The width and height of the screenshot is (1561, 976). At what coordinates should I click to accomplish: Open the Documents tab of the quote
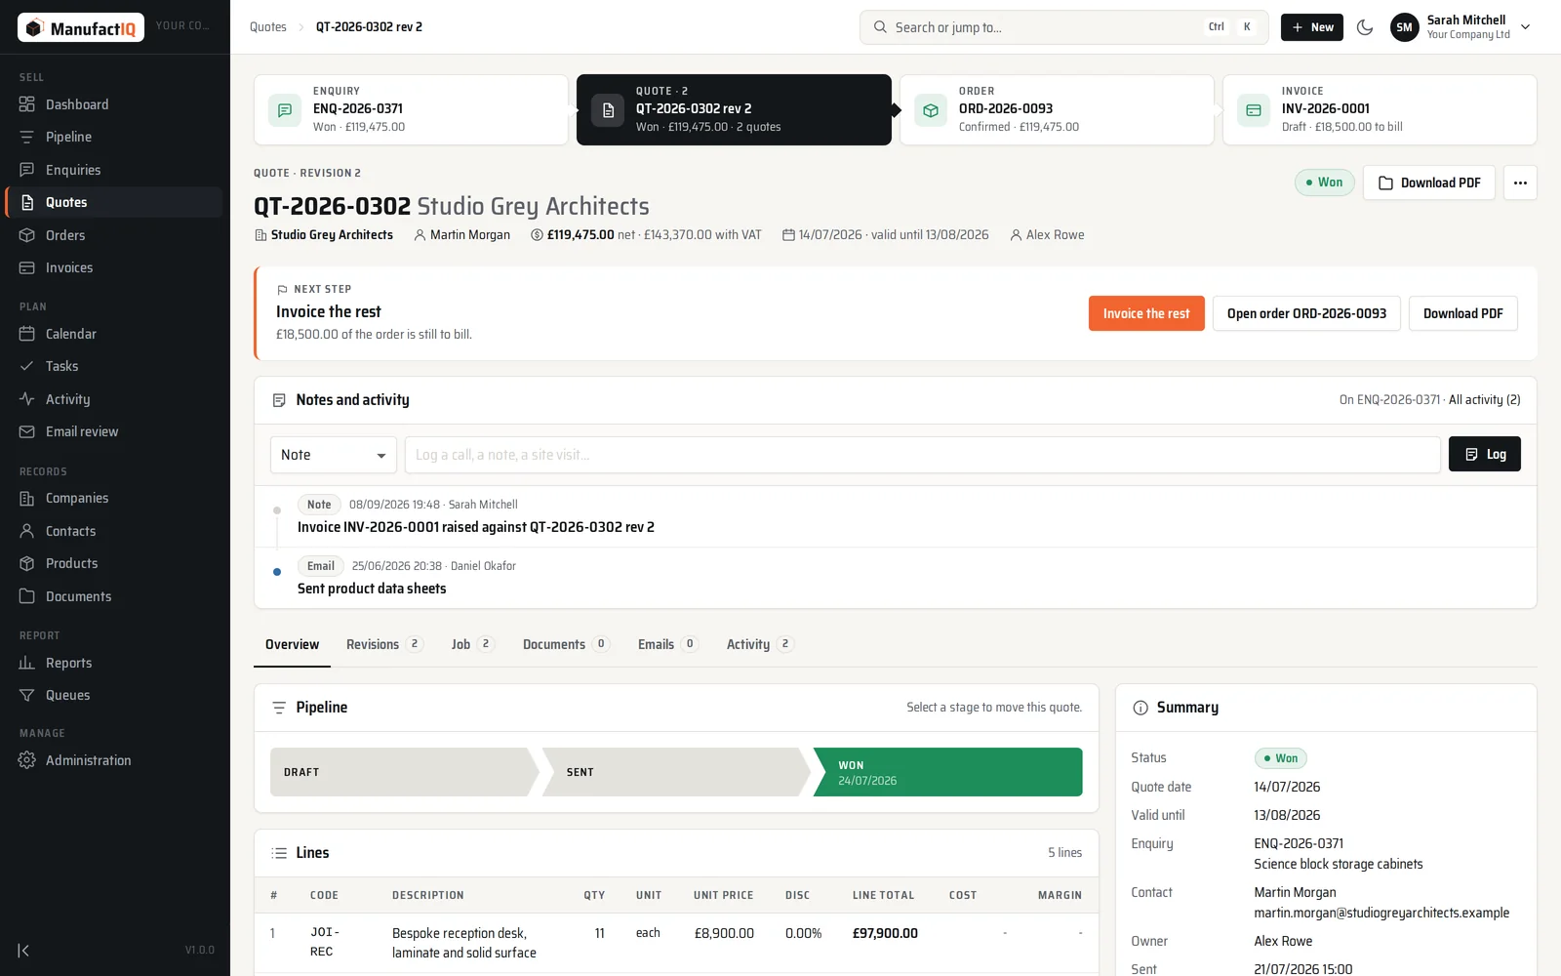click(566, 644)
